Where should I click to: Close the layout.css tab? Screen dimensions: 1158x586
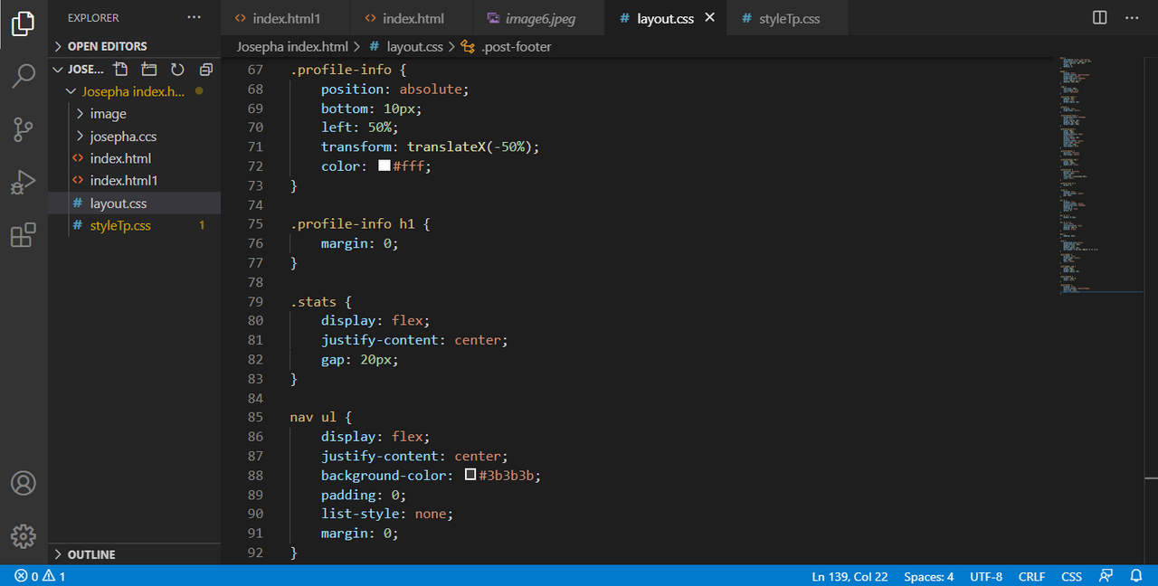[709, 18]
